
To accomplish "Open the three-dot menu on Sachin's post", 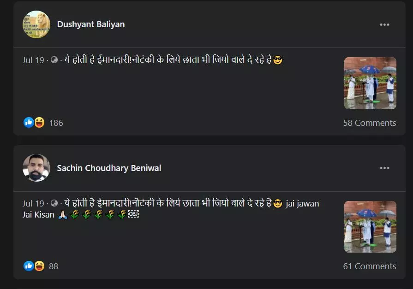I will point(384,168).
